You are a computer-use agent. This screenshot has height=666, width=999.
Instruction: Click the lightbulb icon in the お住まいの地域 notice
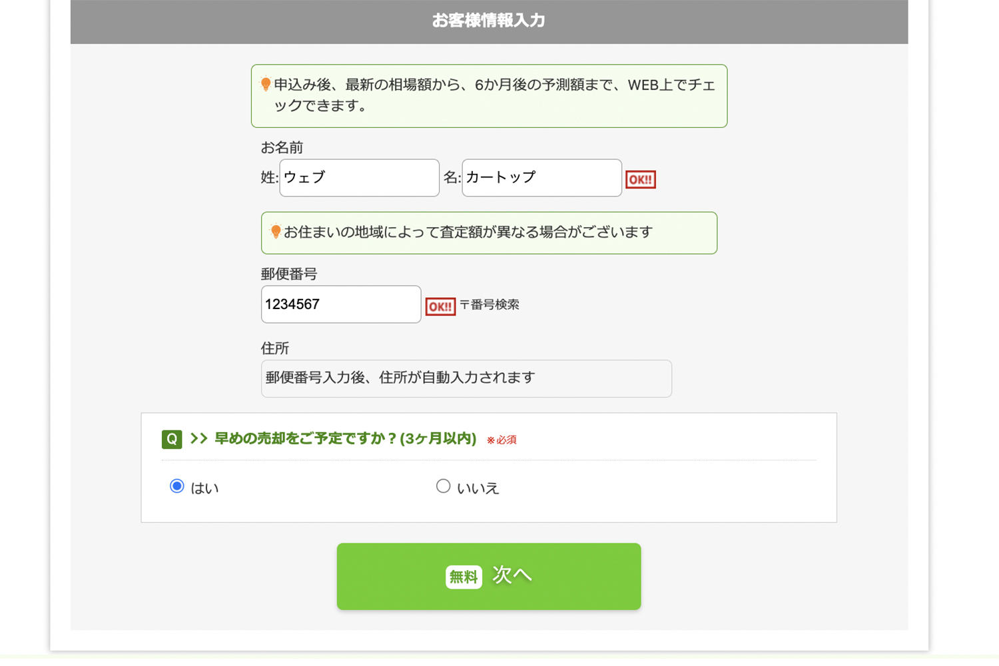click(276, 232)
